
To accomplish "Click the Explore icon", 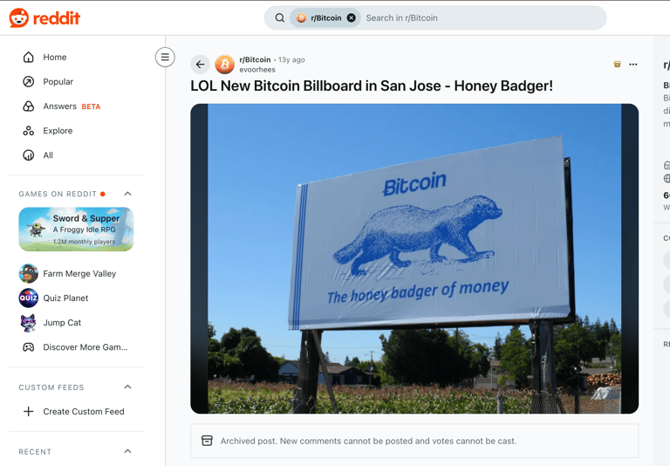I will 29,131.
